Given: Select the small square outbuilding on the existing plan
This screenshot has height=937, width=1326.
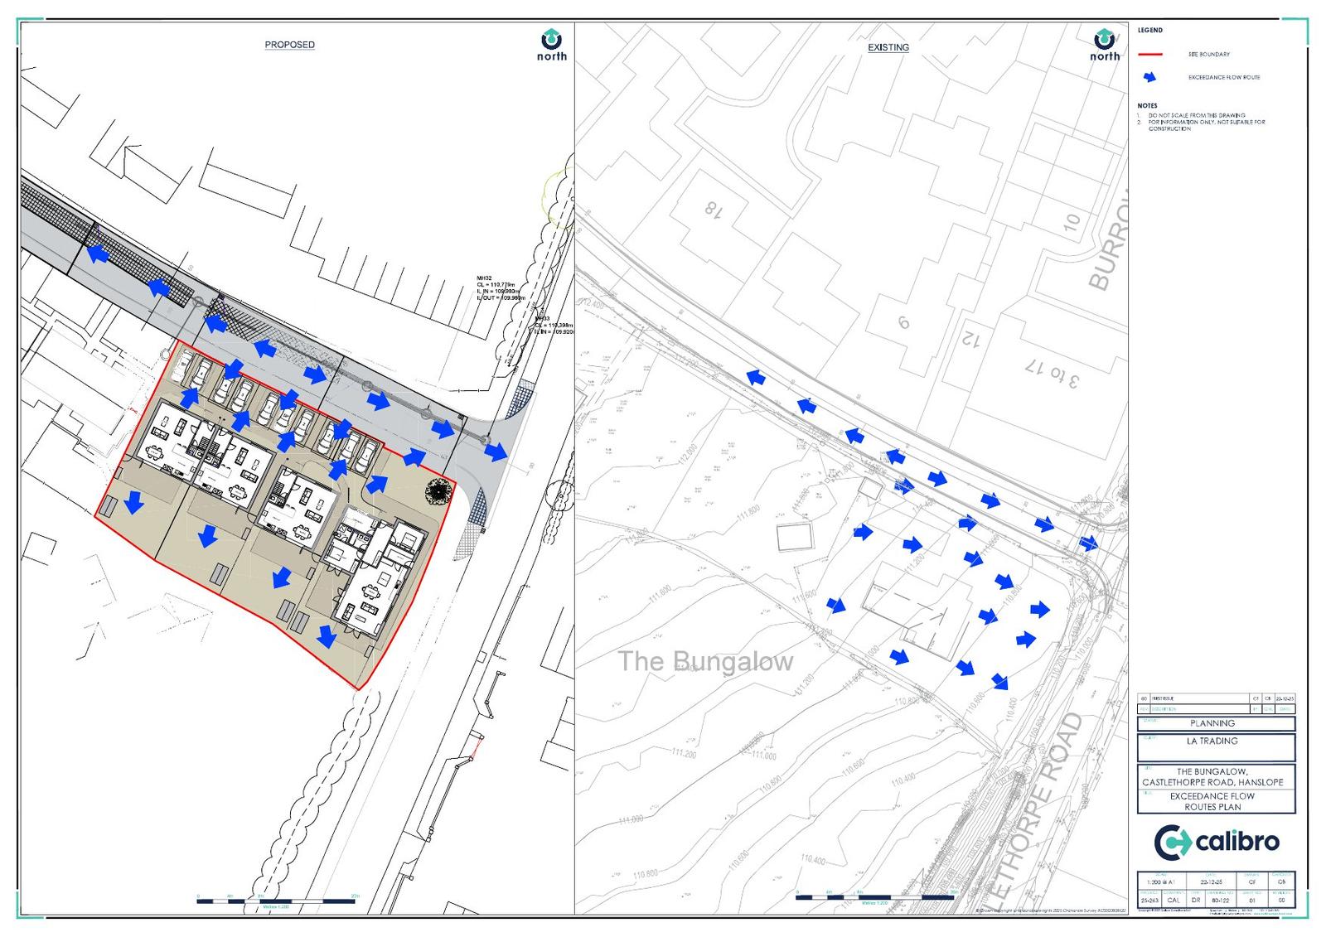Looking at the screenshot, I should 796,538.
